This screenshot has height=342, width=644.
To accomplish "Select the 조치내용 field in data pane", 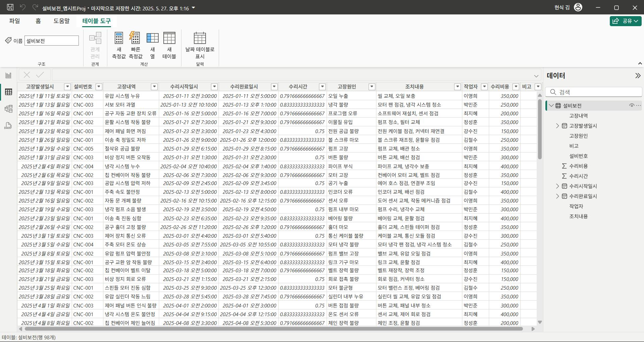I will [578, 216].
